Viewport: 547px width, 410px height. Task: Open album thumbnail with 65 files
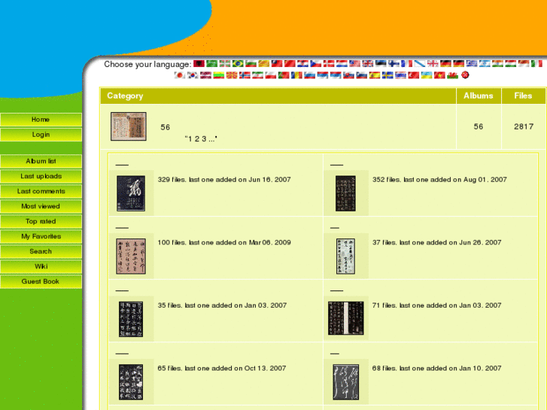pos(131,382)
